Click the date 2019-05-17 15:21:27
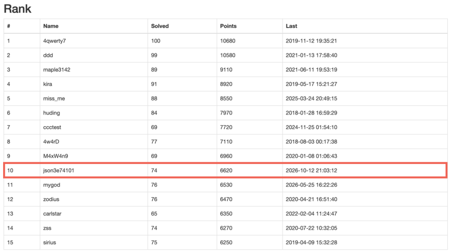The width and height of the screenshot is (451, 252). [x=311, y=84]
